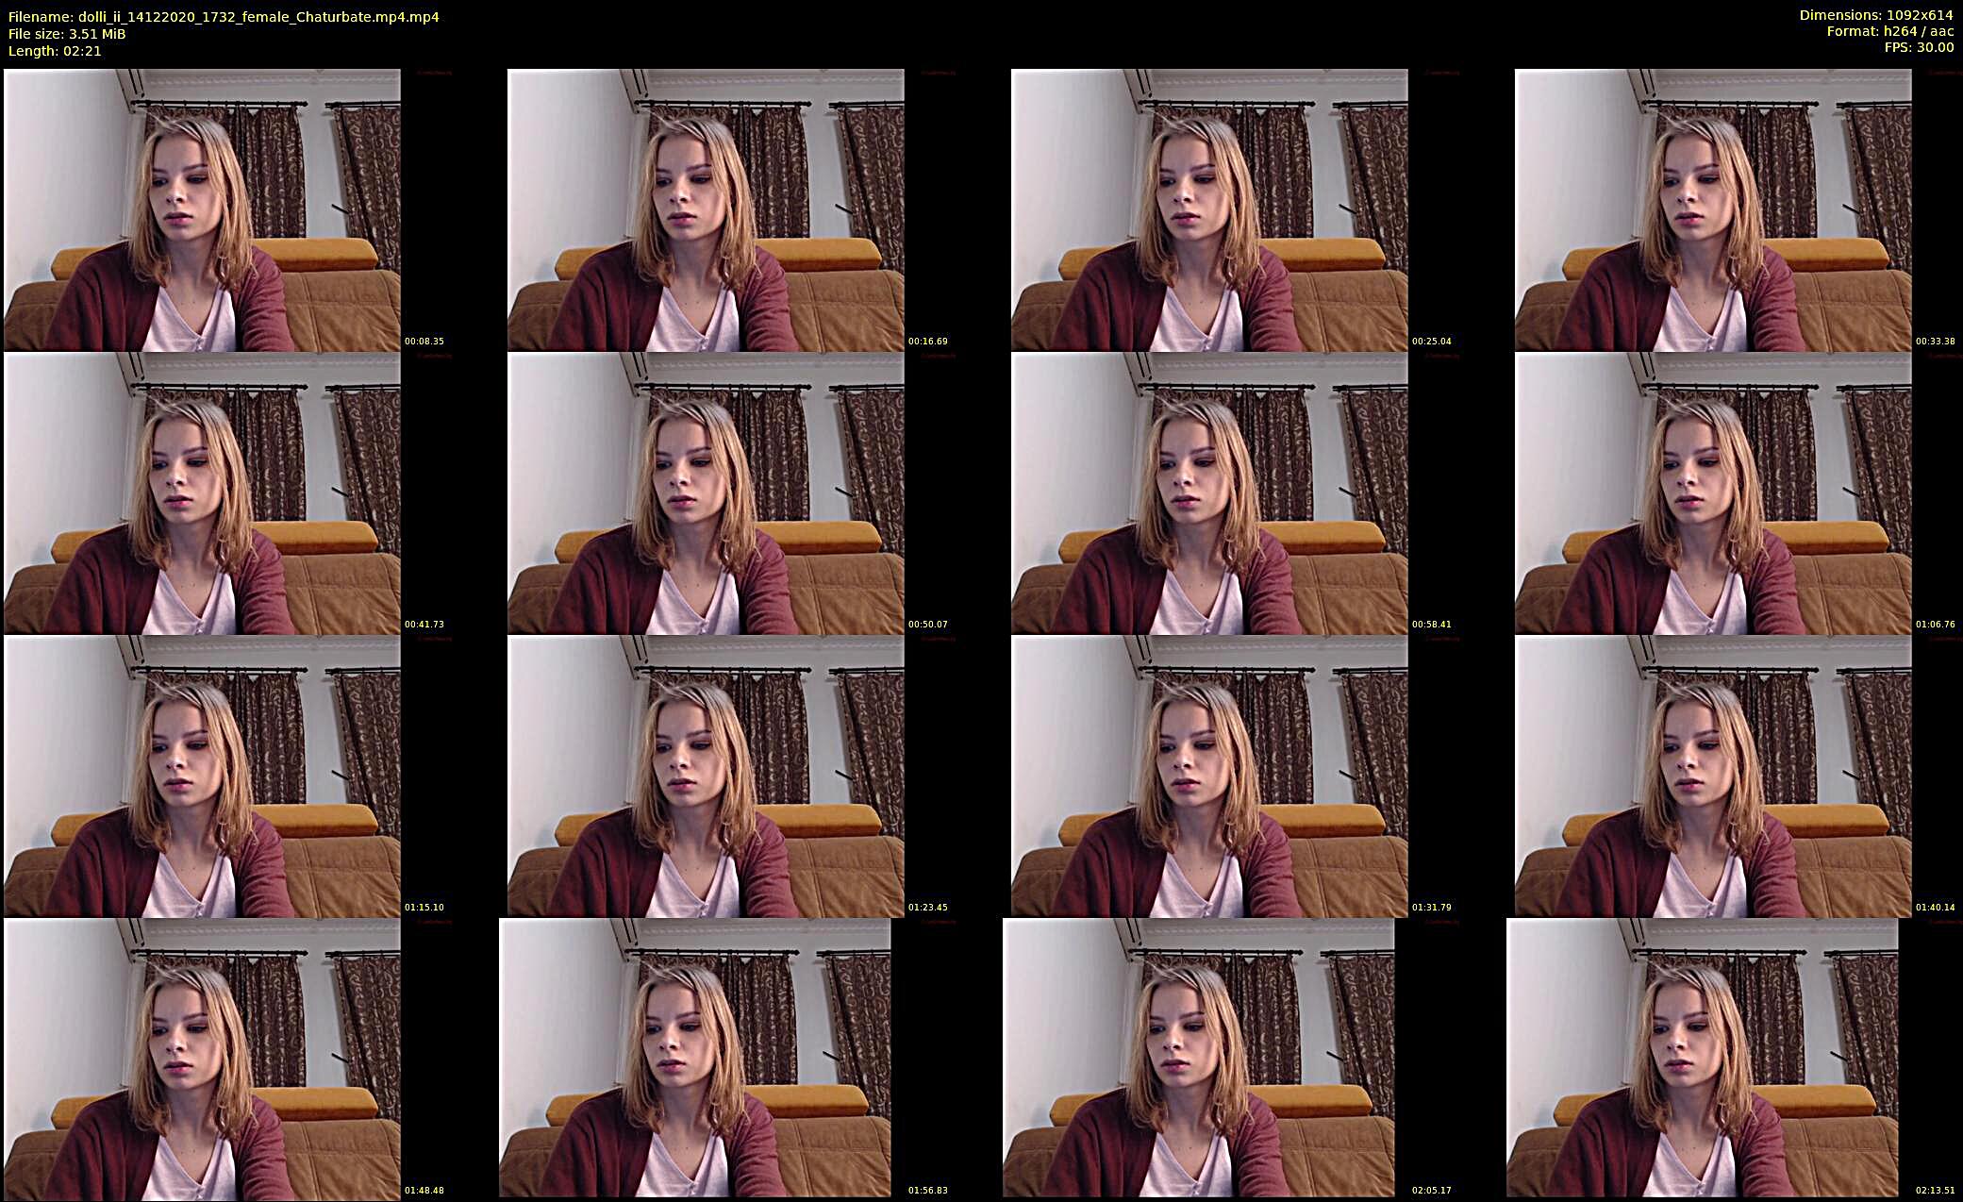Select the frame at 01:06.76
This screenshot has height=1202, width=1963.
[1713, 492]
